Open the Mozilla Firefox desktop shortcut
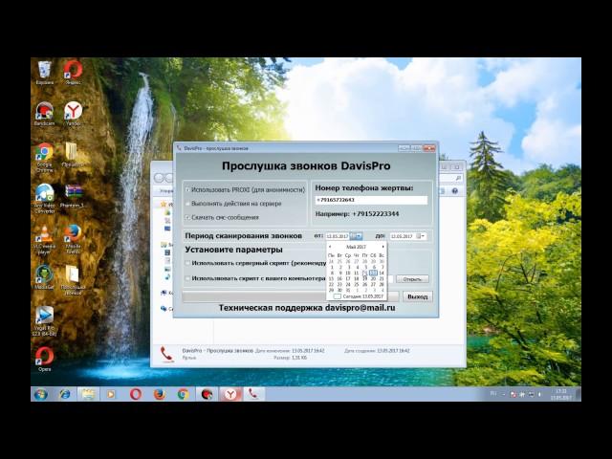The height and width of the screenshot is (459, 612). 73,239
